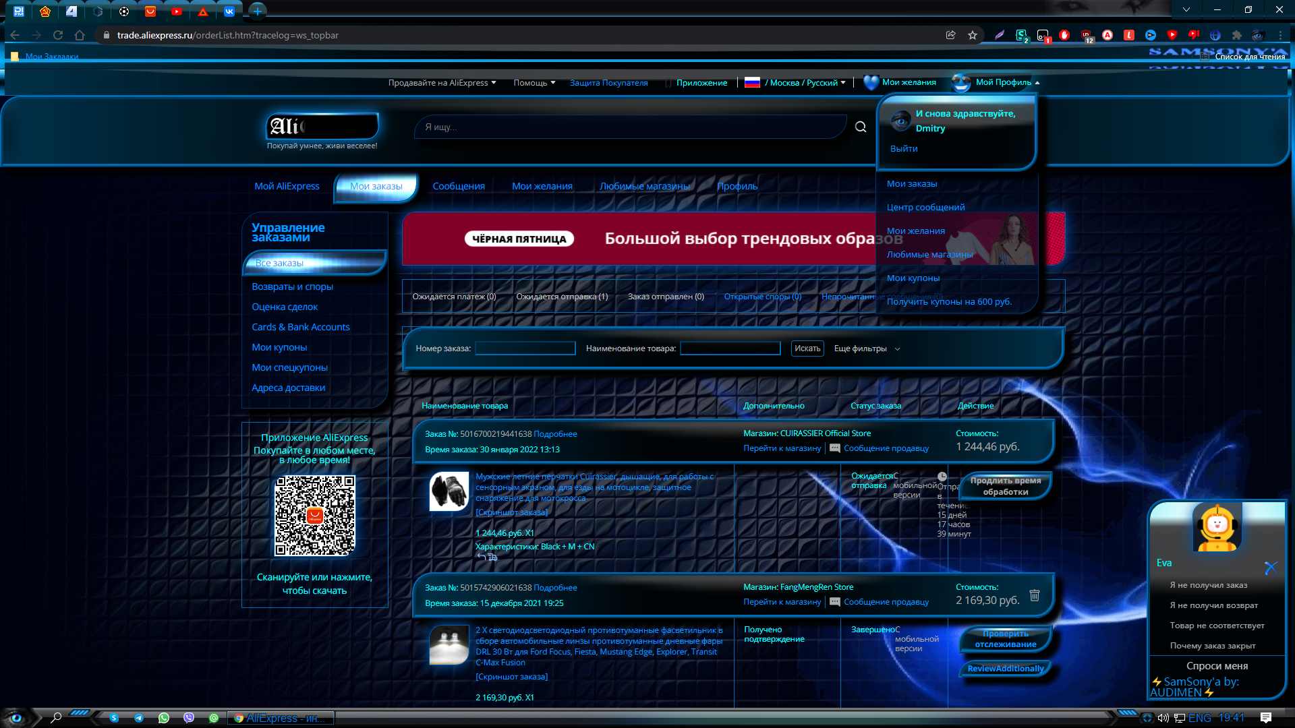Expand the Еще фильтры dropdown

tap(867, 348)
